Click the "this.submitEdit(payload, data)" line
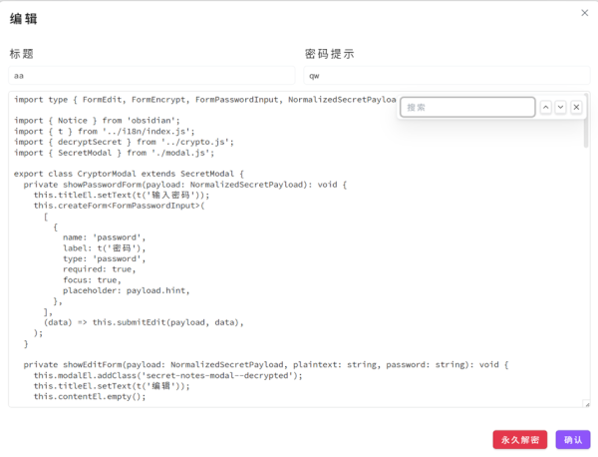598x457 pixels. click(144, 322)
